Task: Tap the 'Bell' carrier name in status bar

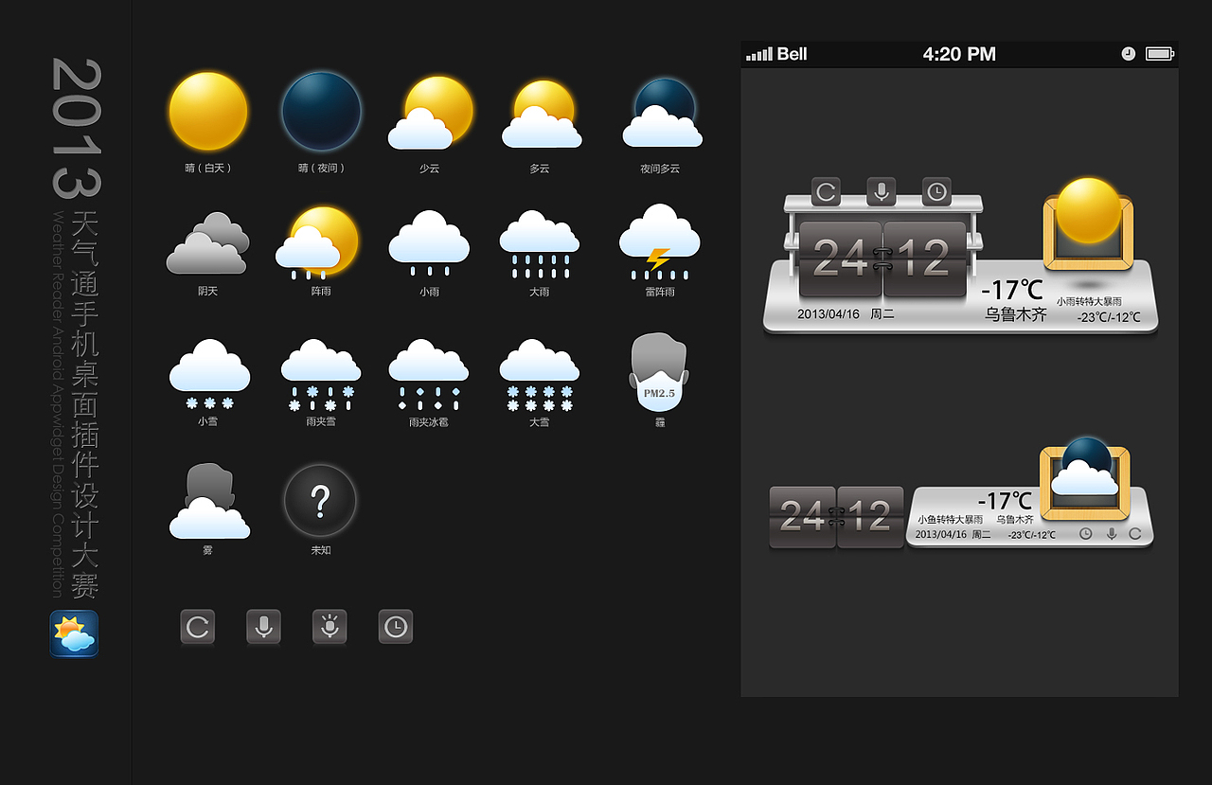Action: [792, 54]
